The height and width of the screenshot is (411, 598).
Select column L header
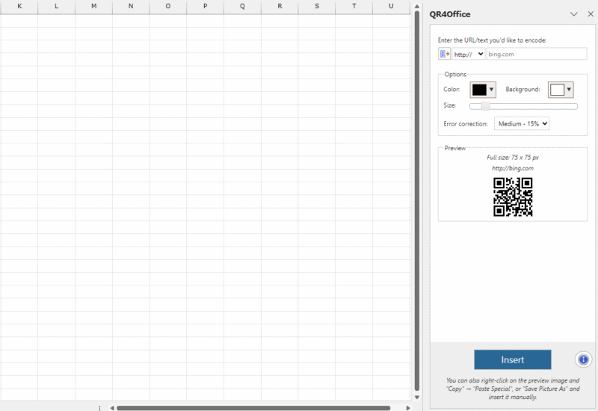(x=57, y=6)
